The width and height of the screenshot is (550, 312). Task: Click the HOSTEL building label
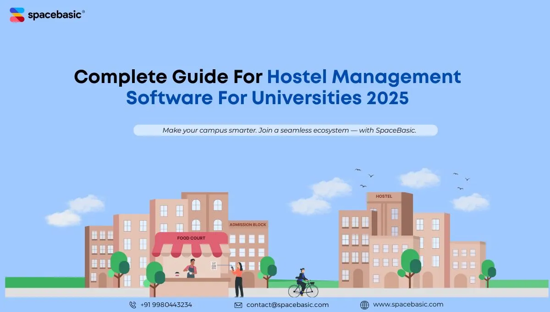[384, 196]
